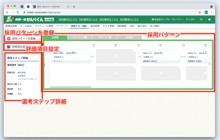Click minus icon above 書類選考【提出】 card

click(161, 45)
